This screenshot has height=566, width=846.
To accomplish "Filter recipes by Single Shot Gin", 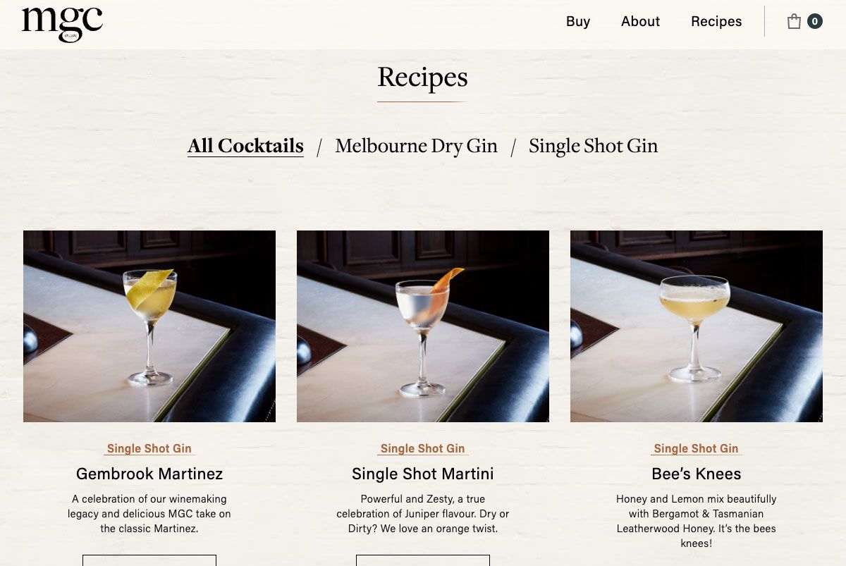I will pos(593,146).
